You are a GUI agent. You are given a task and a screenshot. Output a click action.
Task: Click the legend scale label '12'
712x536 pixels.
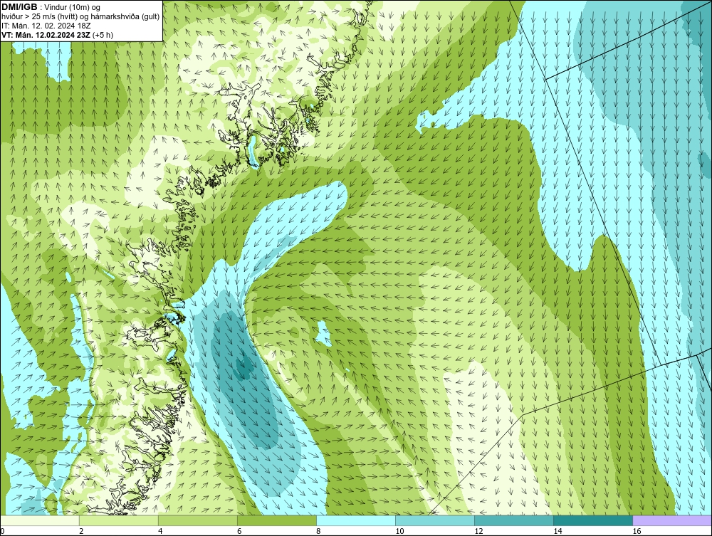(x=478, y=531)
